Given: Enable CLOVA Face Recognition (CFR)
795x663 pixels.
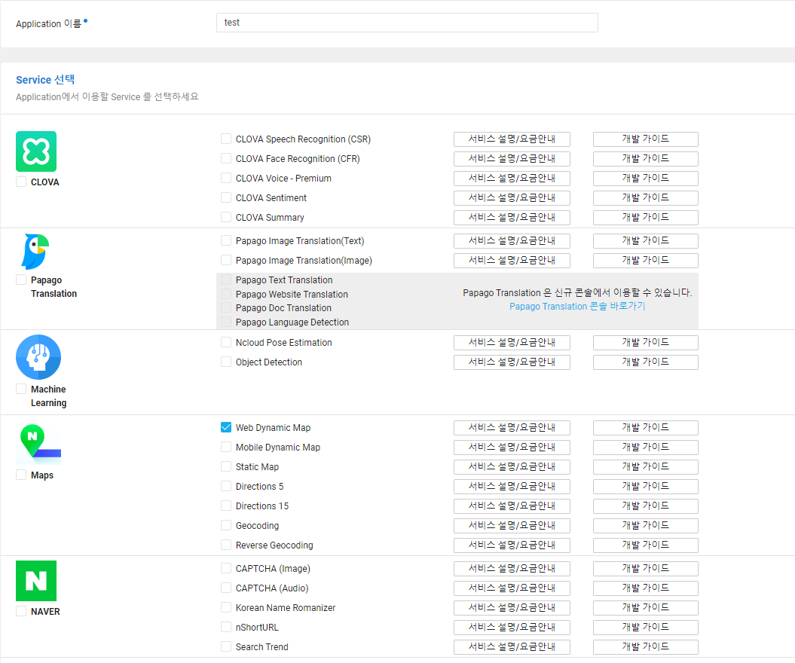Looking at the screenshot, I should pos(226,159).
